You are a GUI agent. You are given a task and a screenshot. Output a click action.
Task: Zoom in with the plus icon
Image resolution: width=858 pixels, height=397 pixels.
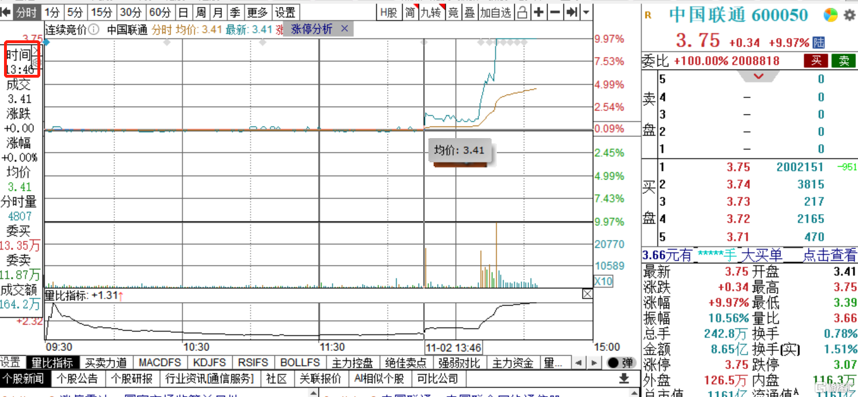(539, 12)
